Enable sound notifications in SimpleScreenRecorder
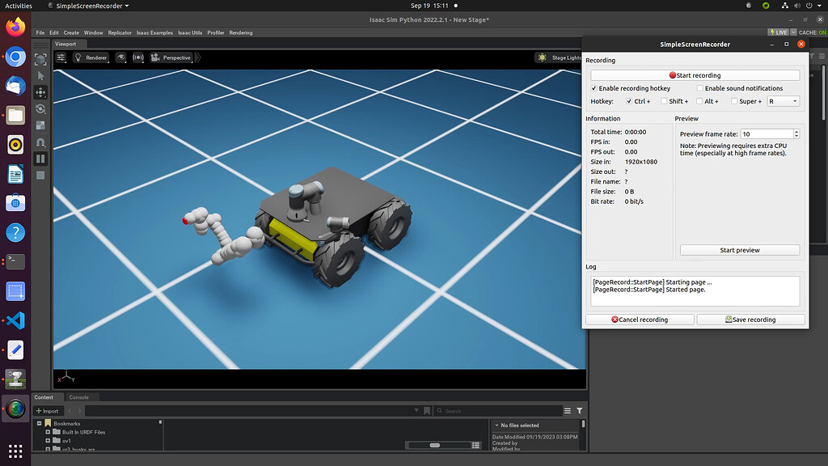The width and height of the screenshot is (828, 466). (x=699, y=88)
